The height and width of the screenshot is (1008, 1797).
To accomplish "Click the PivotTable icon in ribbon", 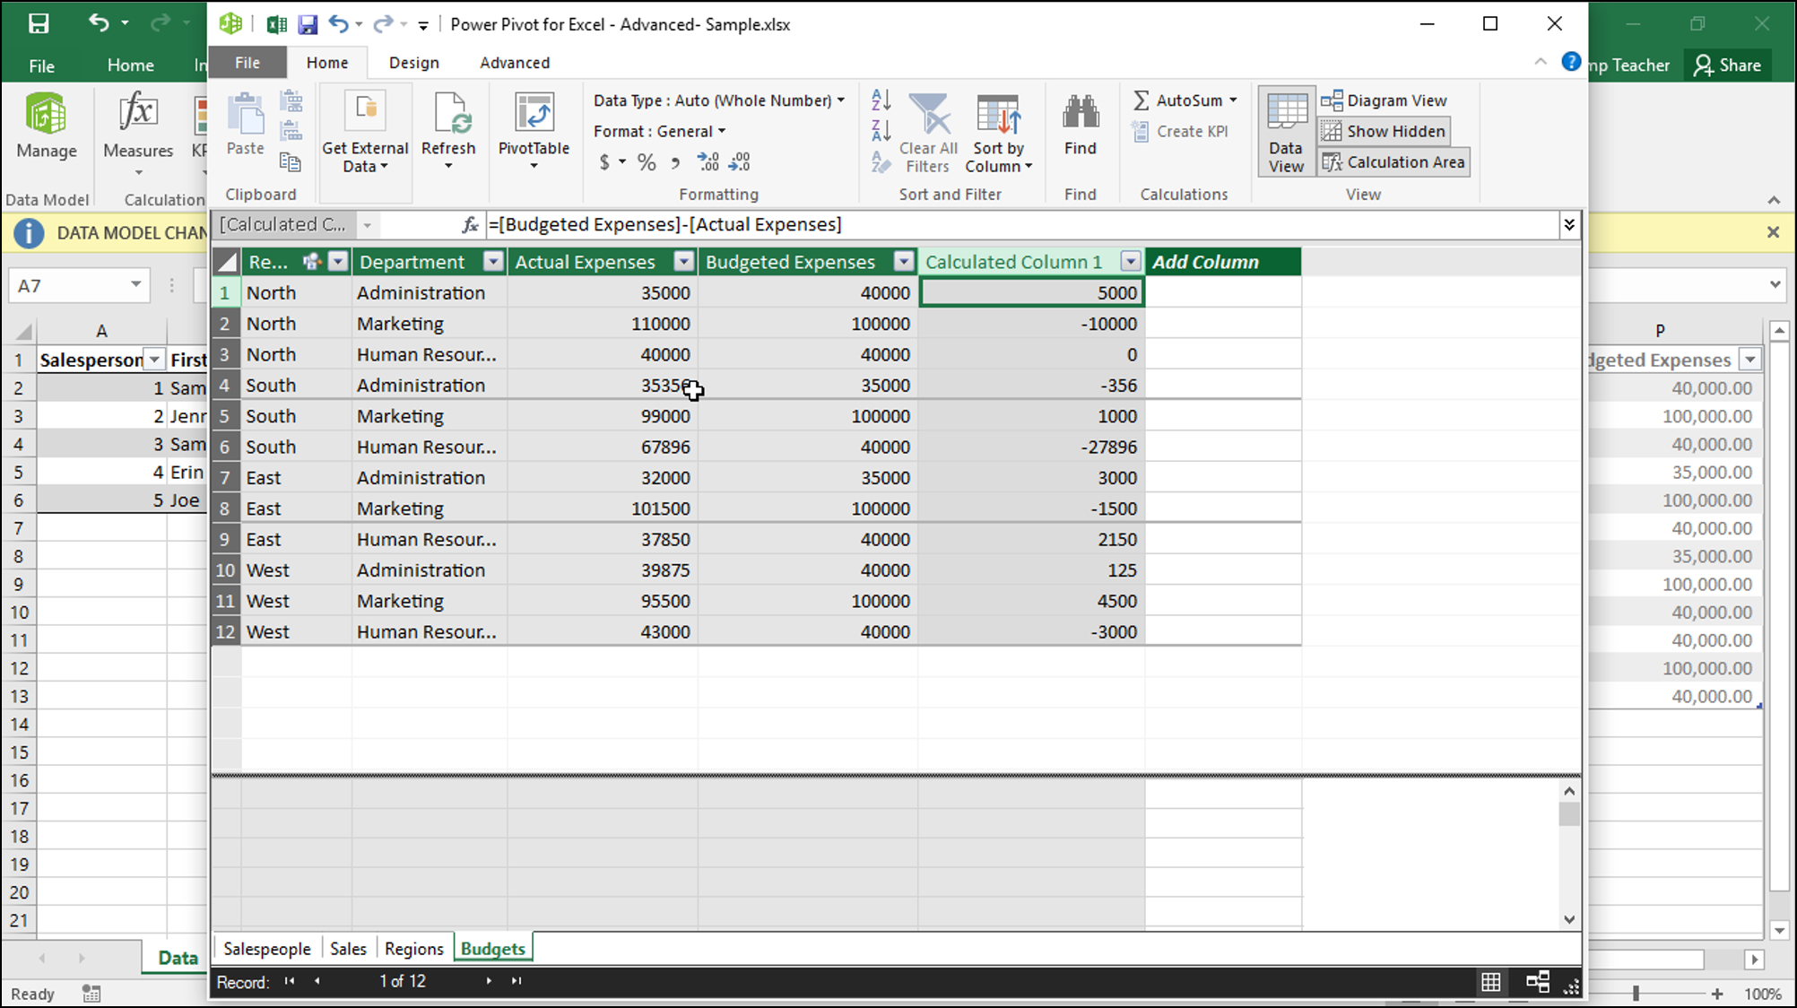I will point(532,131).
